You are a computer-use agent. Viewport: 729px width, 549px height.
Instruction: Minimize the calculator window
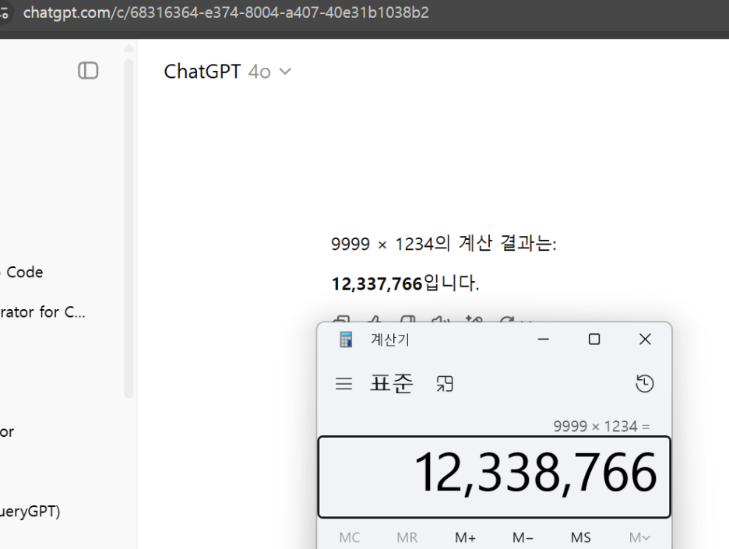(x=544, y=340)
